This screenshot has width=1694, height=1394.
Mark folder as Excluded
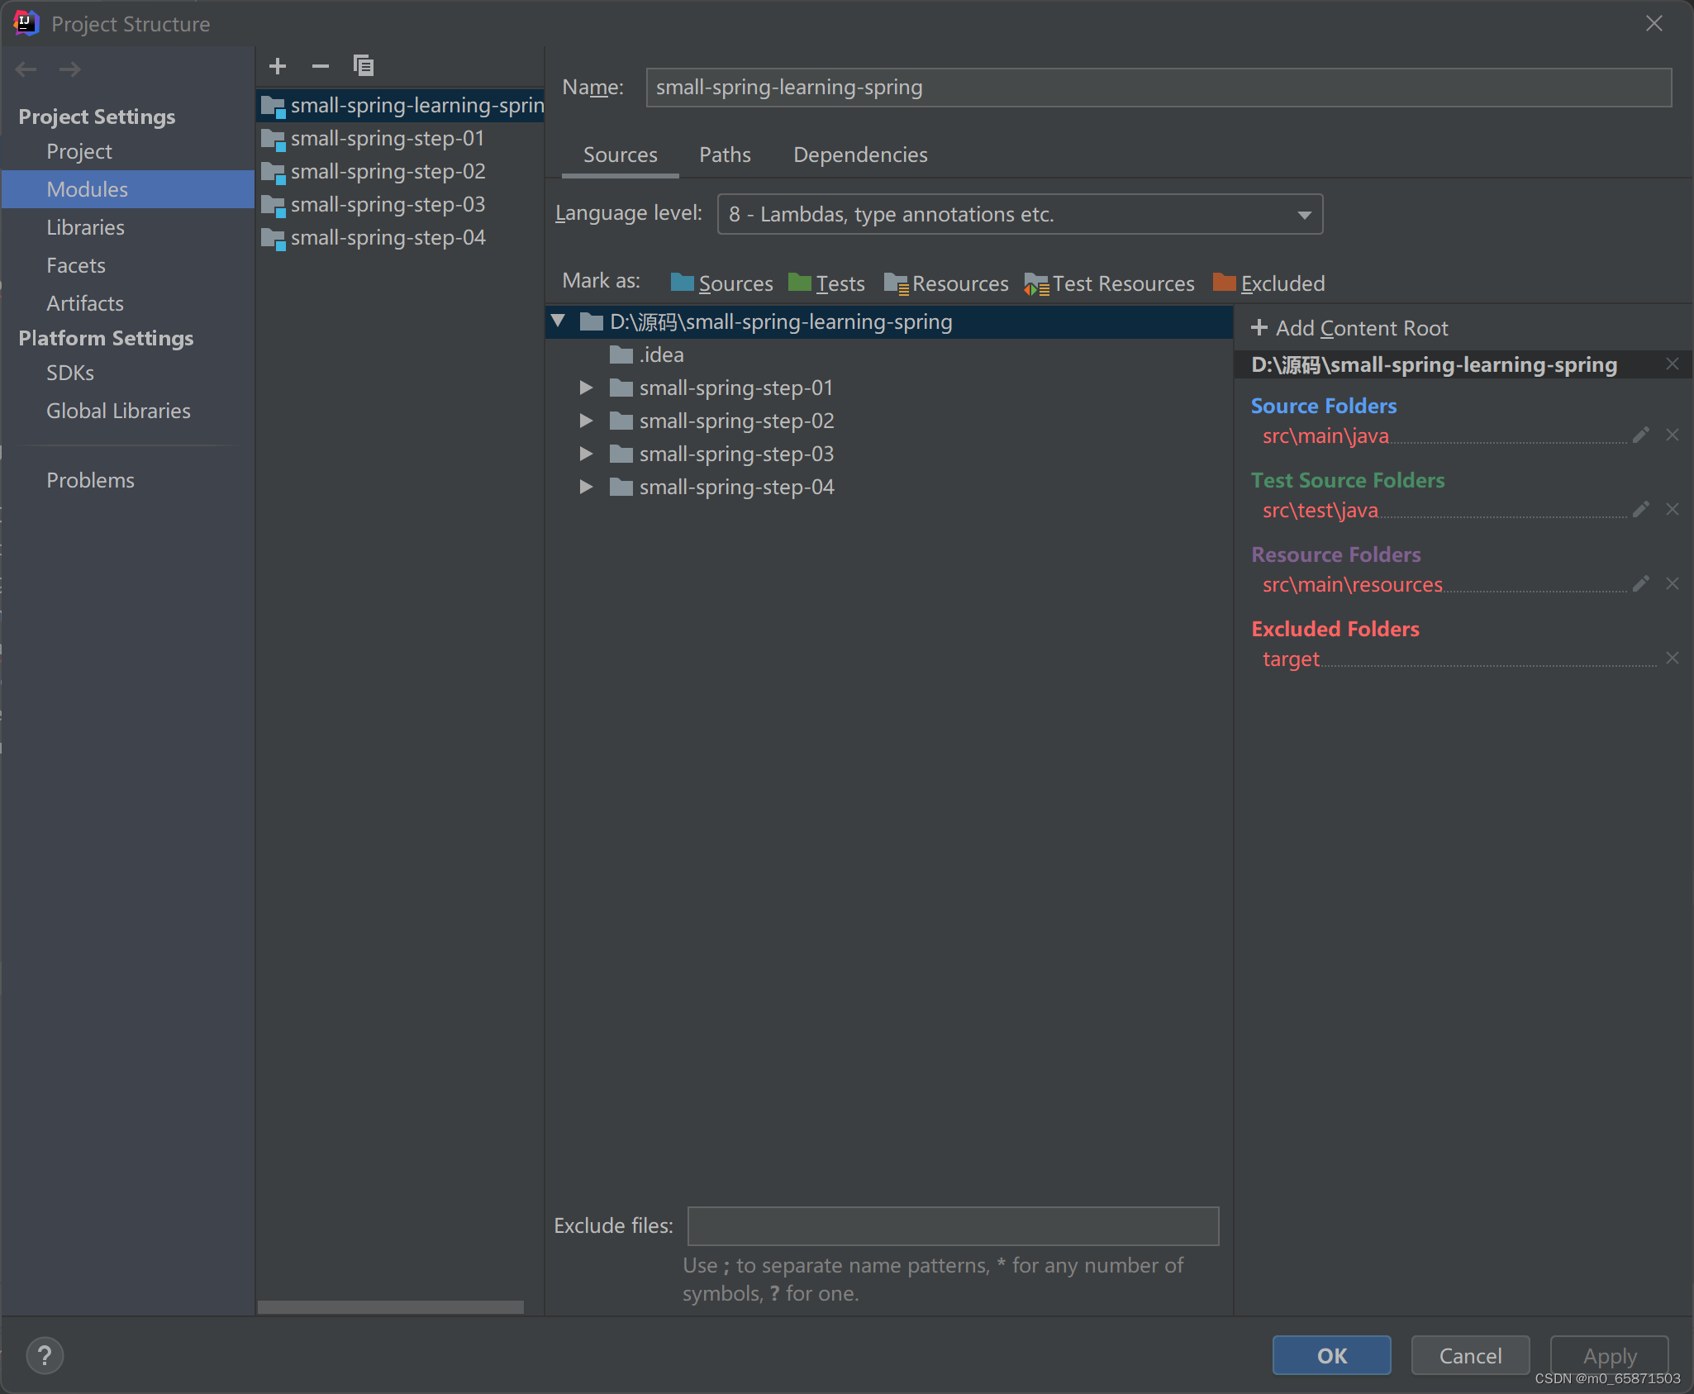click(1268, 283)
